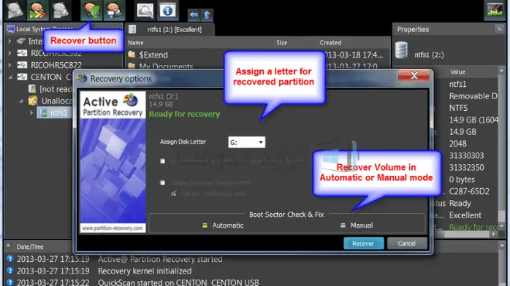Open the magnifier search toolbar icon
This screenshot has height=286, width=510.
pos(145,10)
